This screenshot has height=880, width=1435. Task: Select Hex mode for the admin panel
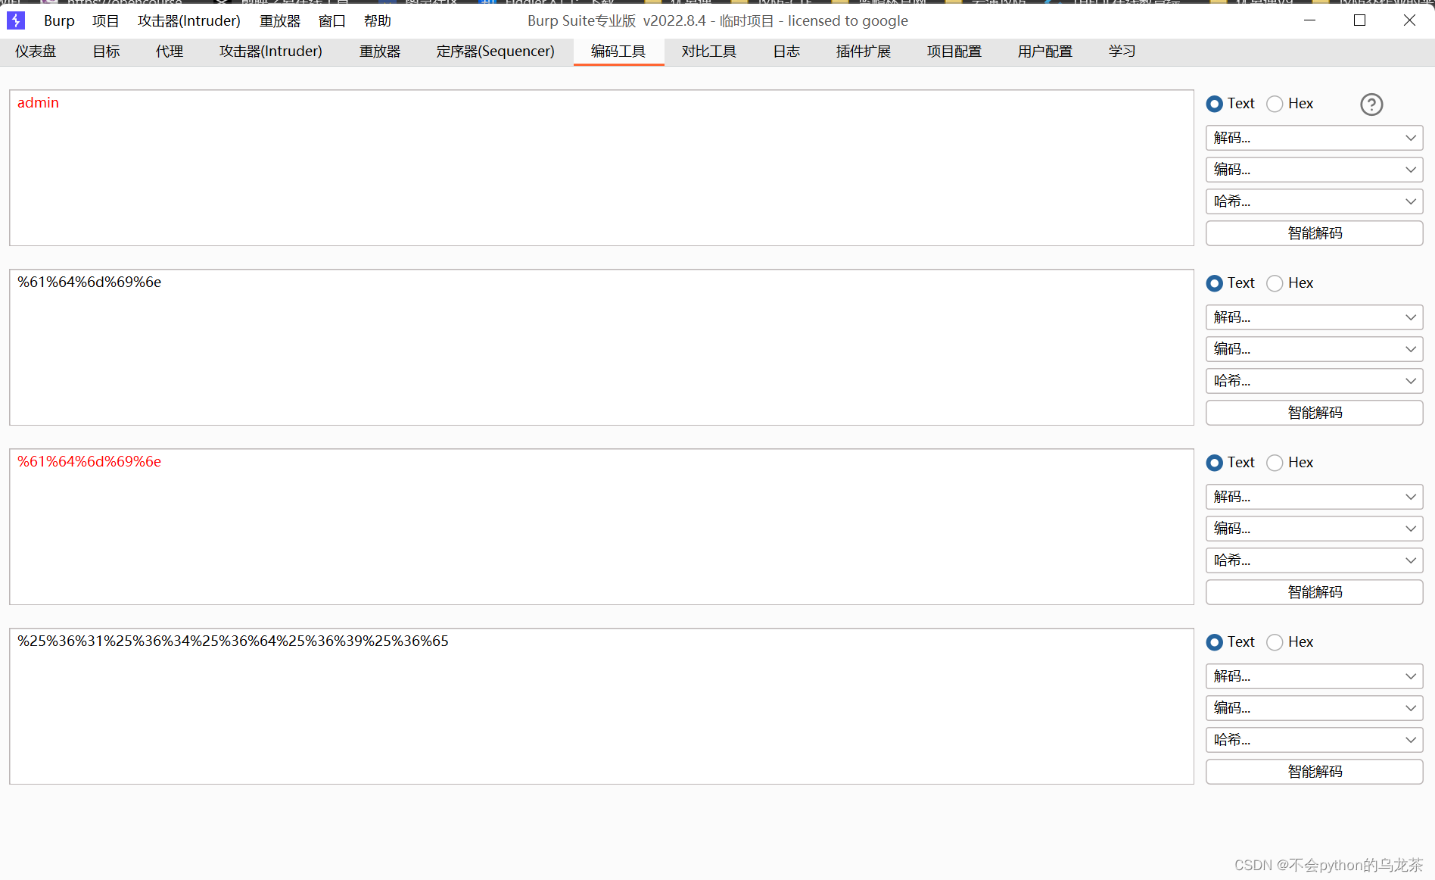[x=1274, y=104]
